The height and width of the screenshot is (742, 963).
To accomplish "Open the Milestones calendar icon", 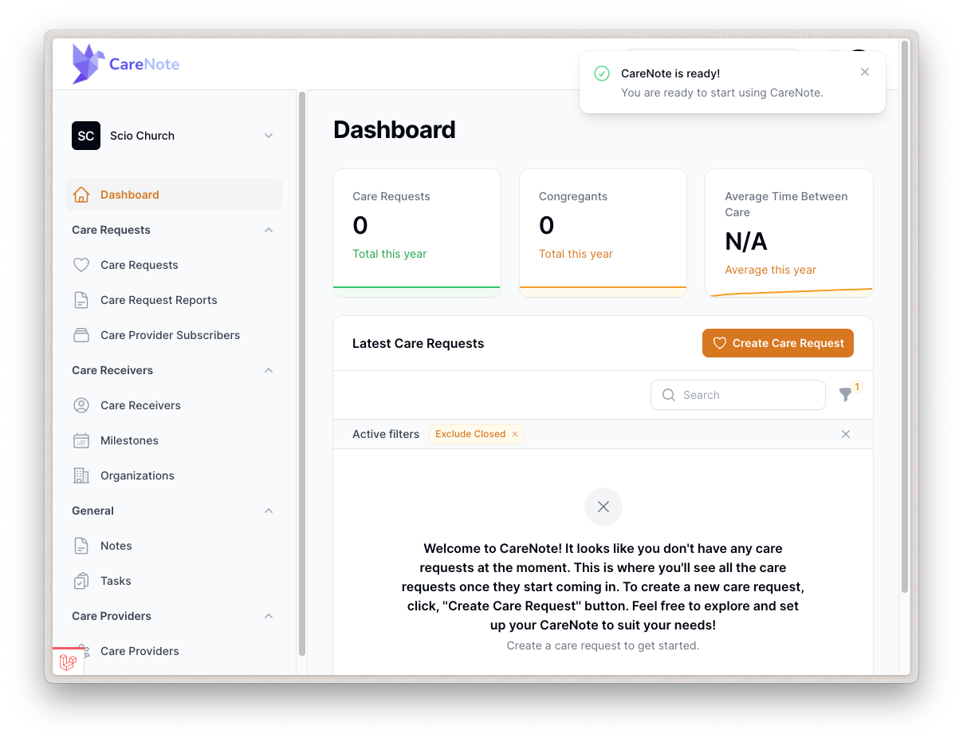I will [81, 440].
